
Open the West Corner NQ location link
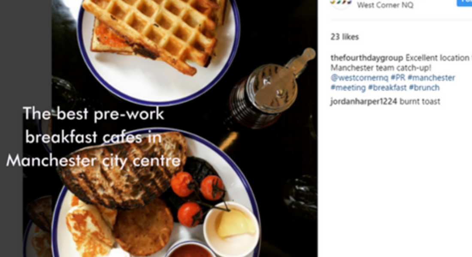pyautogui.click(x=385, y=5)
